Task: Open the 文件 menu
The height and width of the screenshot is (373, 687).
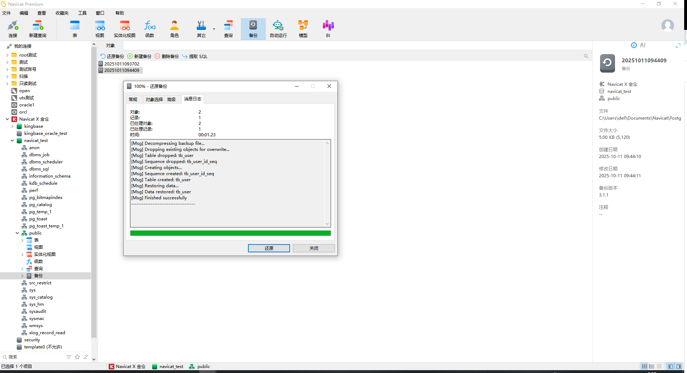Action: point(7,13)
